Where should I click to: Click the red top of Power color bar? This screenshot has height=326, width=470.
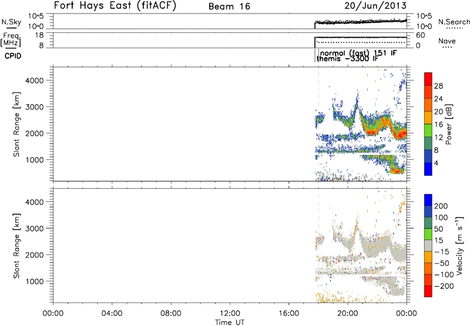(x=428, y=79)
